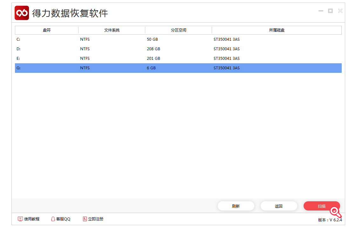356x228 pixels.
Task: Click the red infinity app logo
Action: tap(22, 13)
